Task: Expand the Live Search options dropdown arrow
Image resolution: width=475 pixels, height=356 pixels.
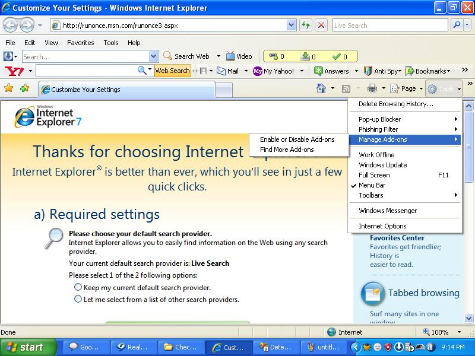Action: point(468,25)
